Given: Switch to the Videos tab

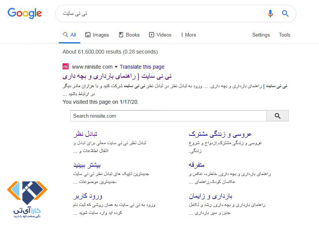Looking at the screenshot, I should [x=160, y=35].
